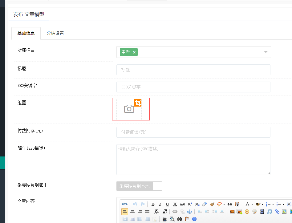Viewport: 292px width, 223px height.
Task: Switch editor to HTML source mode
Action: point(125,204)
